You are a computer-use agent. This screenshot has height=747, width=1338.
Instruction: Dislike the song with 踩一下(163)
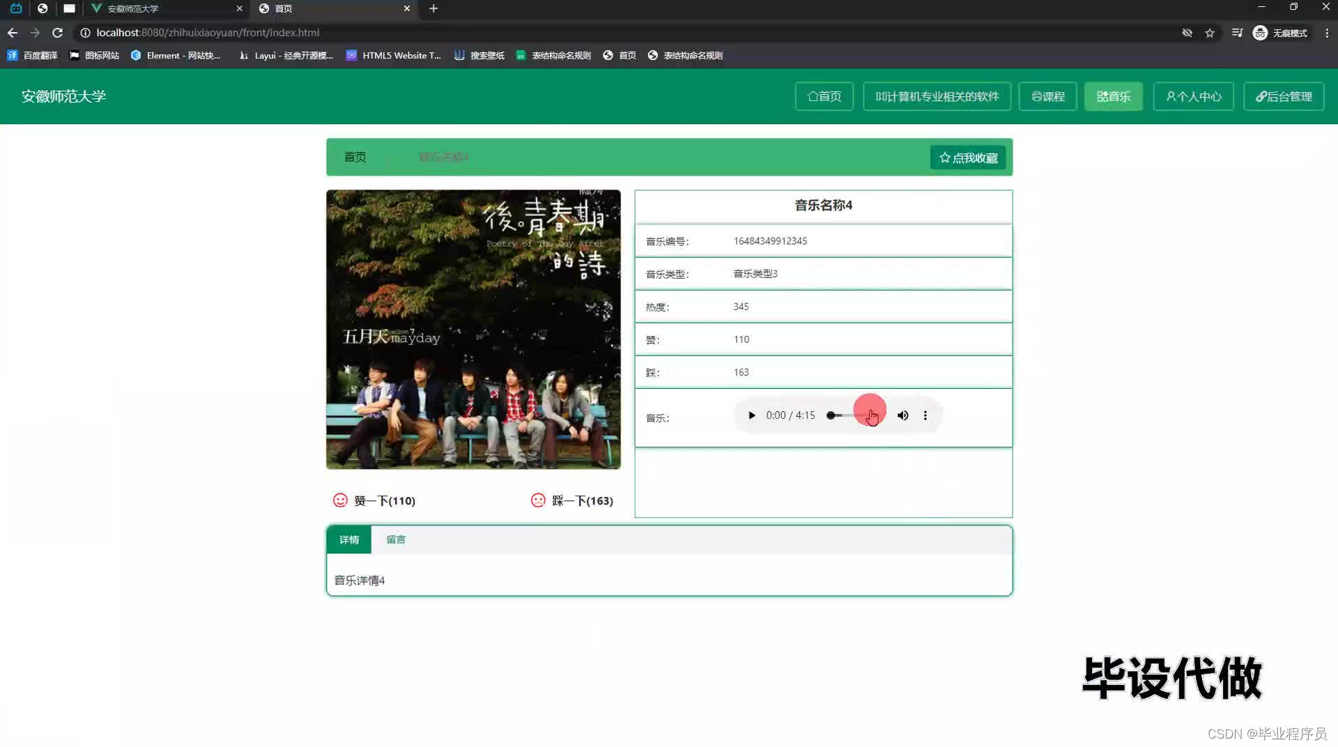point(572,500)
